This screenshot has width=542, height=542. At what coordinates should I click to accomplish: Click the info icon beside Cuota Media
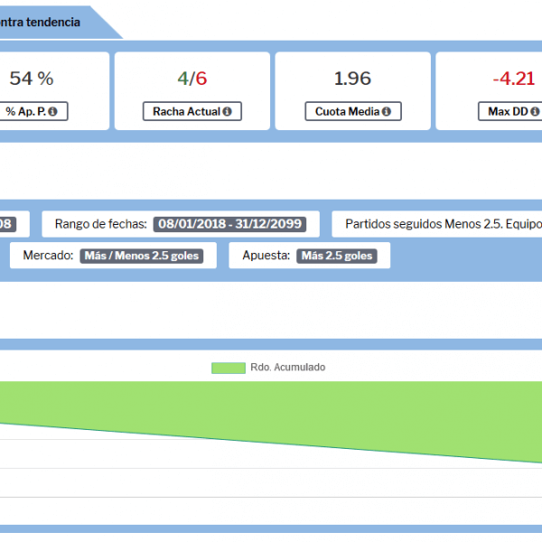pyautogui.click(x=387, y=111)
